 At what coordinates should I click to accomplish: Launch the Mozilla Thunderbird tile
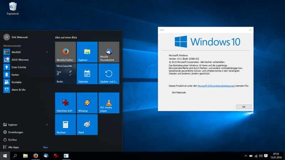(x=109, y=52)
